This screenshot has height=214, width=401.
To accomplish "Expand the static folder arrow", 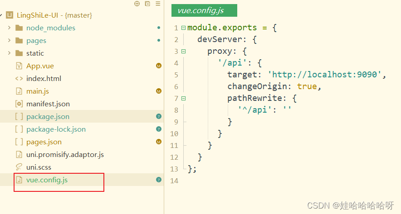I will (9, 53).
